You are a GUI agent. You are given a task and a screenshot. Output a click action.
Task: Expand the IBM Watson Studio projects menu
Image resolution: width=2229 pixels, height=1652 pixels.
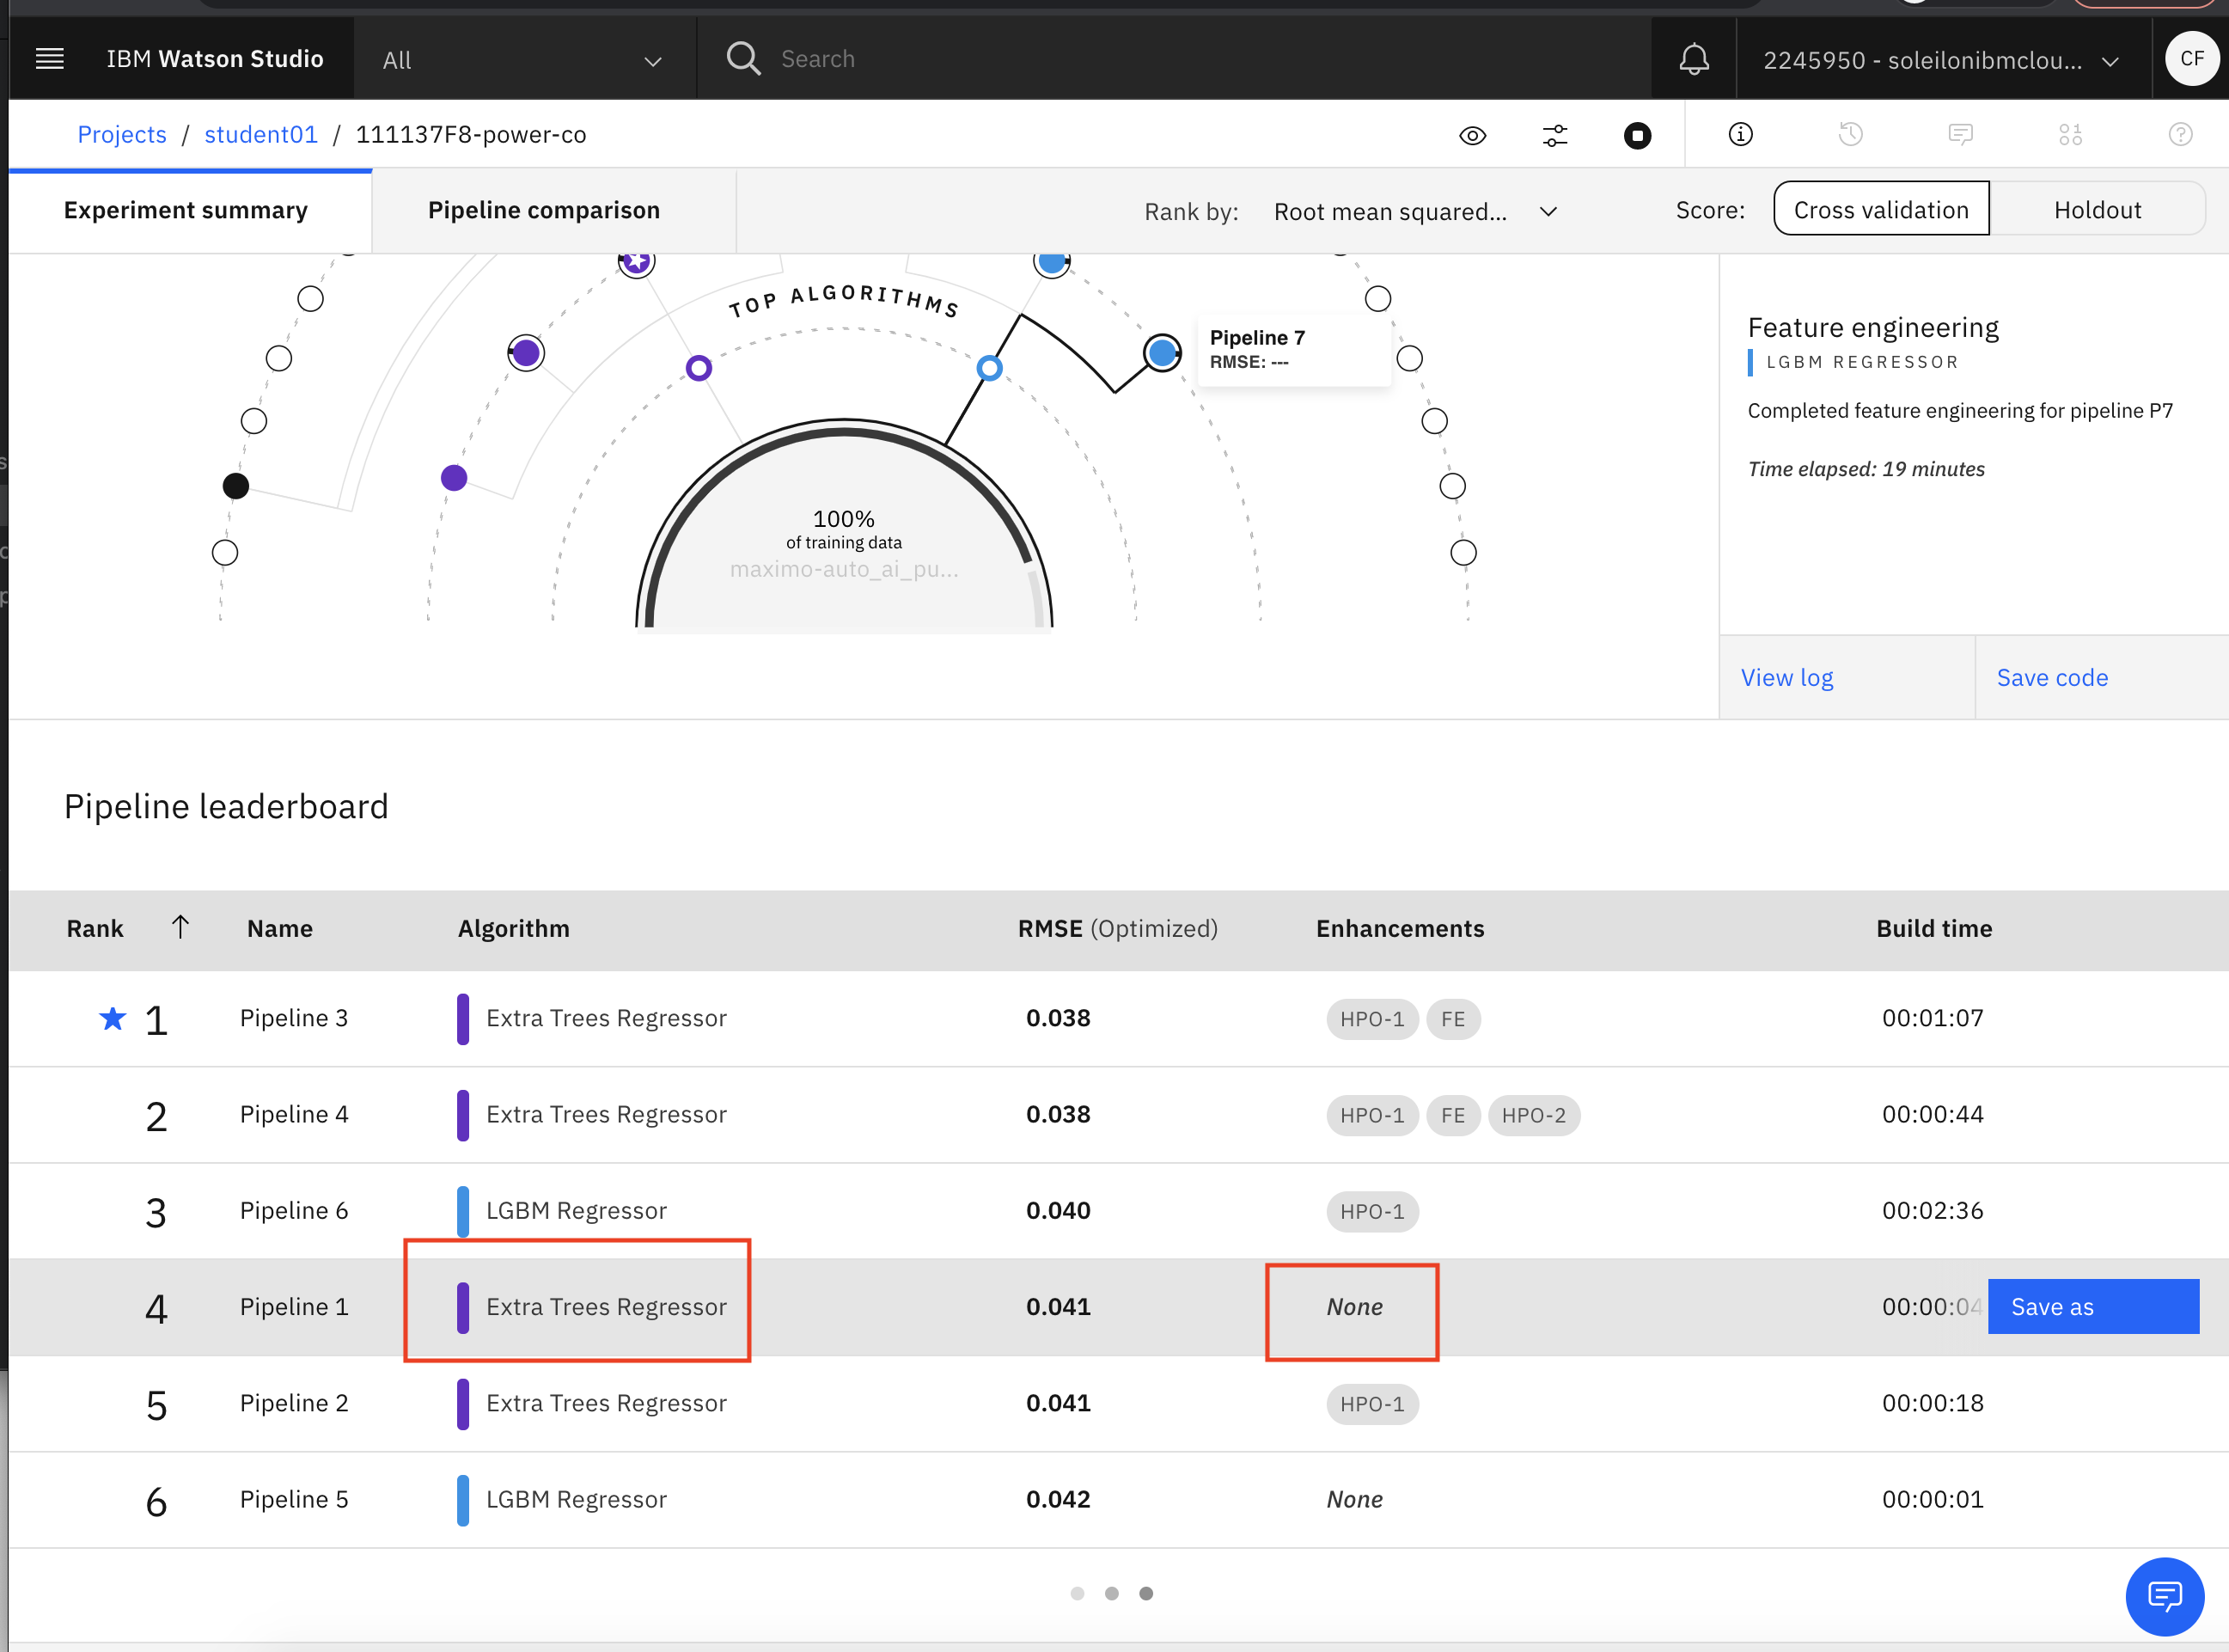tap(49, 59)
